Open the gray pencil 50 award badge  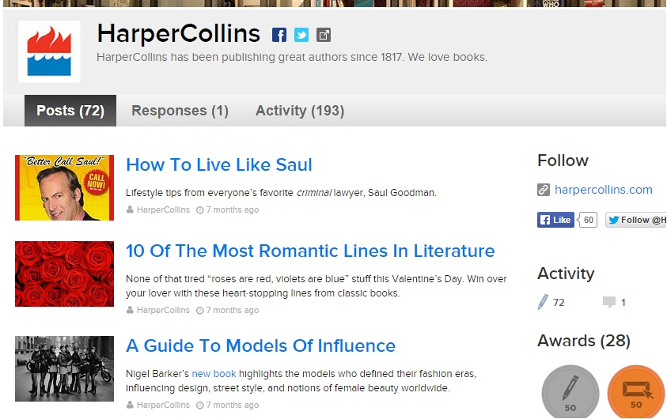pyautogui.click(x=570, y=393)
